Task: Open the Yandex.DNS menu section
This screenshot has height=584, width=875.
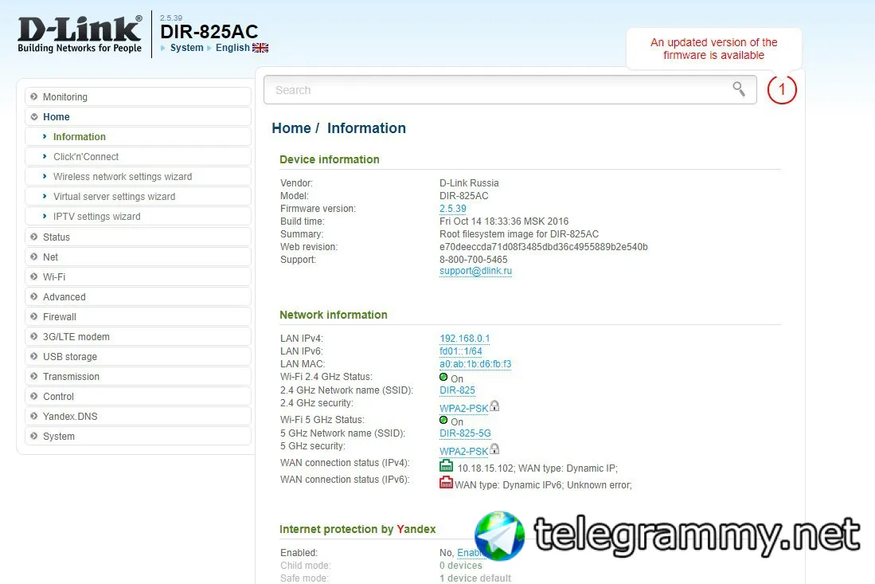Action: [x=138, y=417]
